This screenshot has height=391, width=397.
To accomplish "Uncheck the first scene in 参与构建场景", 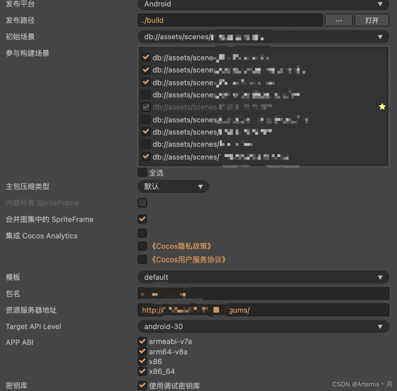I will point(146,57).
